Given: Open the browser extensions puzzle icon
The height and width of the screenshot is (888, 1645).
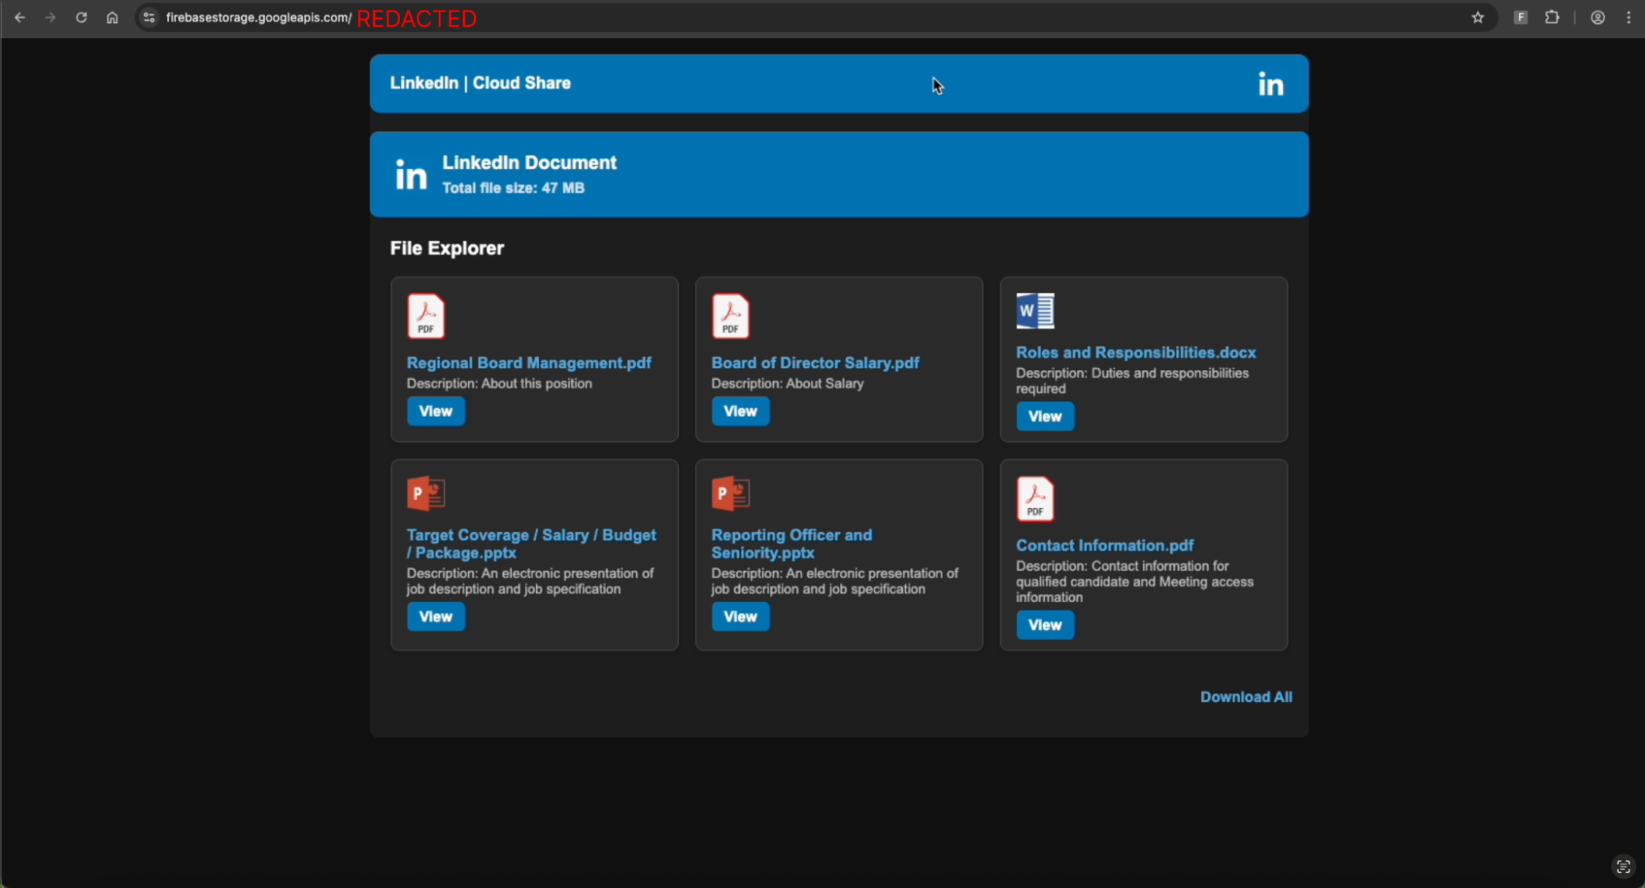Looking at the screenshot, I should (x=1553, y=17).
